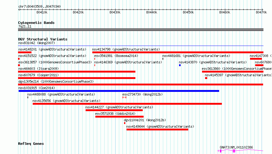Click the DGV Structural Variants track title
This screenshot has height=154, width=272.
[x=43, y=39]
